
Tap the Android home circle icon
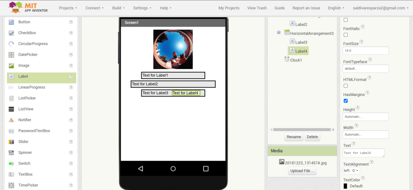[x=173, y=169]
